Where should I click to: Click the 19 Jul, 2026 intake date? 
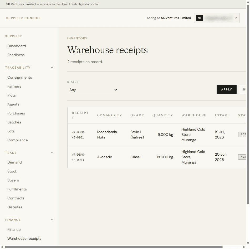coord(220,135)
